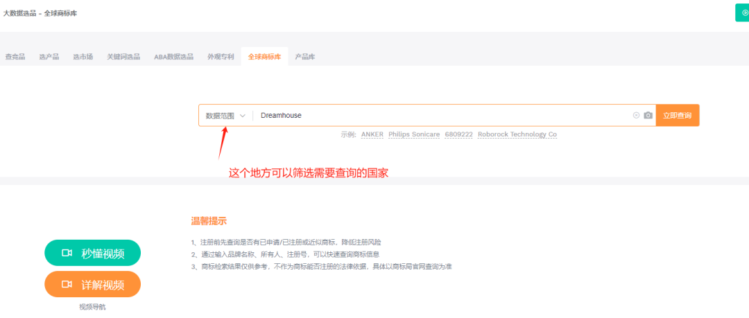Image resolution: width=749 pixels, height=318 pixels.
Task: Play the 秒懂视频 quick video
Action: 93,253
